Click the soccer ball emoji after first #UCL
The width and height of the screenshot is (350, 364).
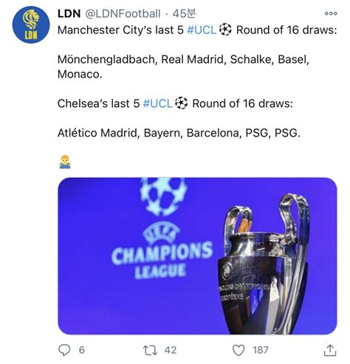(x=225, y=30)
